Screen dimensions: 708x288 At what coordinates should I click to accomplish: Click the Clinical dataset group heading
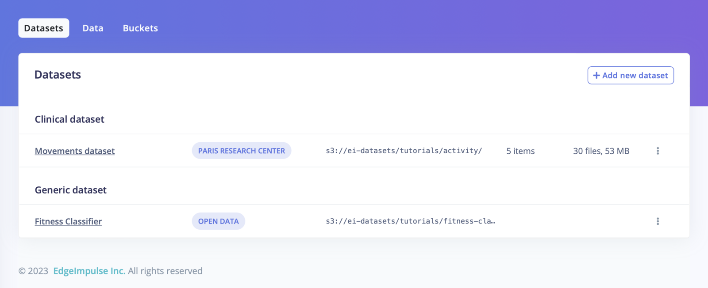pos(69,119)
